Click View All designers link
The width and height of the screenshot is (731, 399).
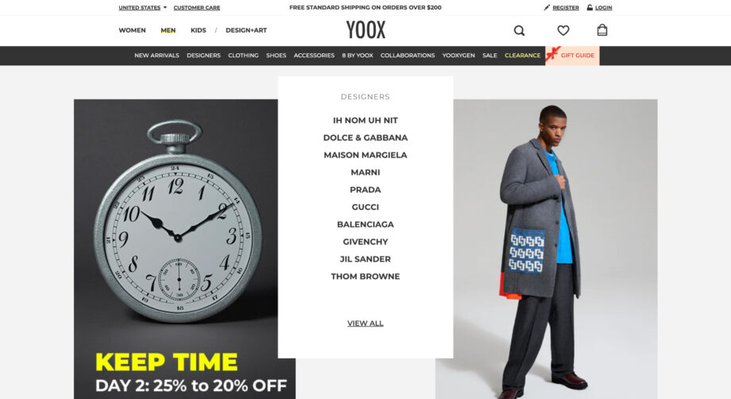[x=365, y=323]
